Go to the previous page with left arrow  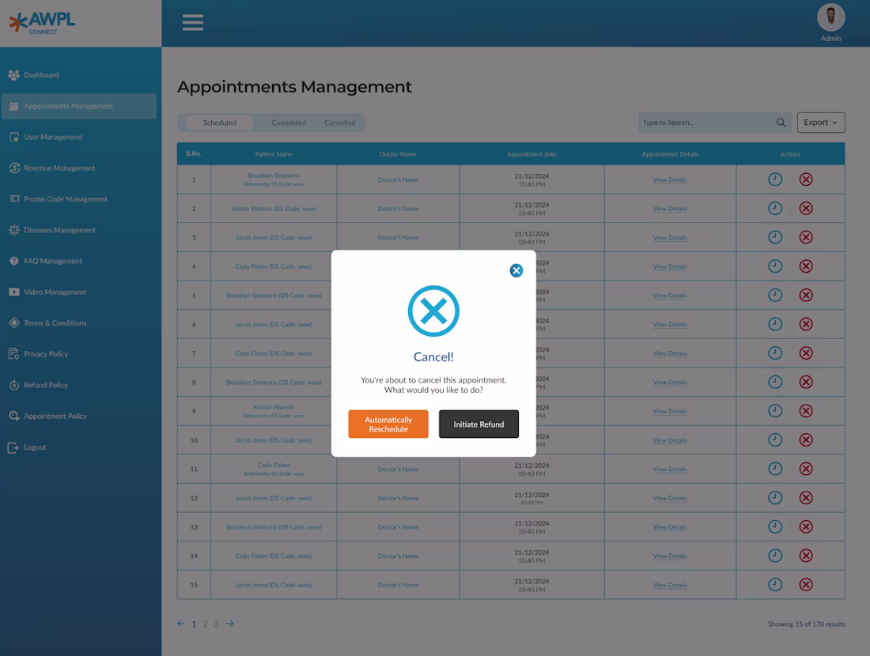181,624
